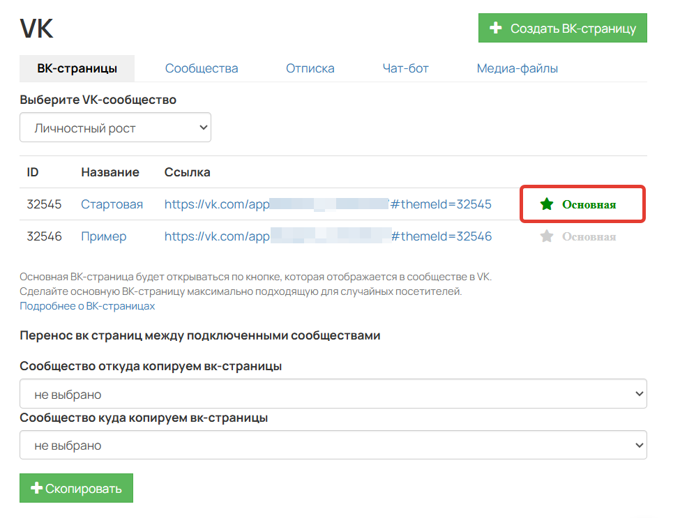Click the gray star icon next to Пример

(547, 236)
